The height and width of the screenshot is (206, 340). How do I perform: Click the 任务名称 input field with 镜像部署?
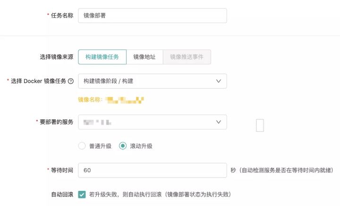click(x=152, y=15)
